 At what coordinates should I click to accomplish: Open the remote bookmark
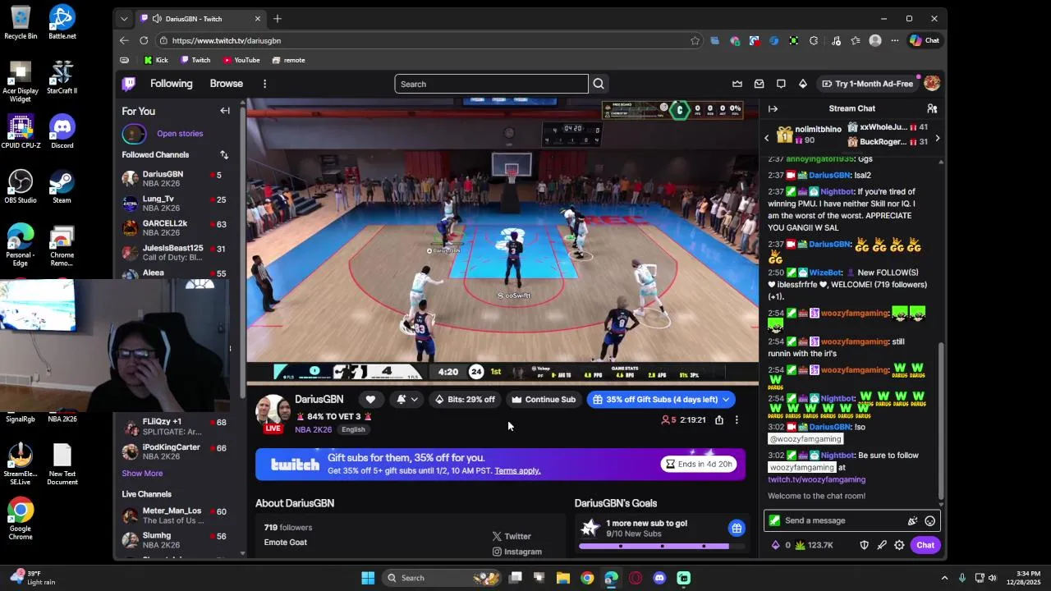pos(288,60)
